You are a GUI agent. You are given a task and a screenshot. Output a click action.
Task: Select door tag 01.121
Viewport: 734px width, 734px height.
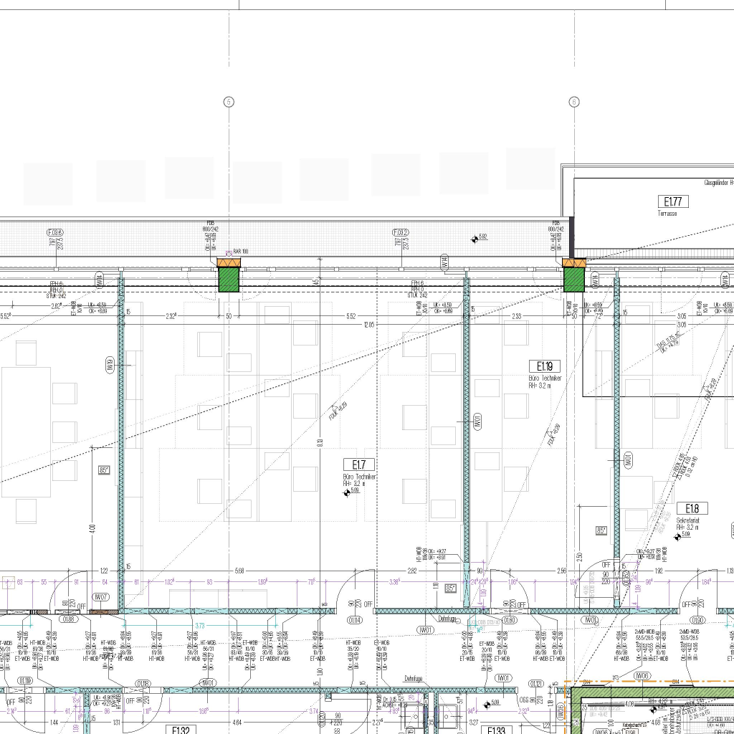535,683
